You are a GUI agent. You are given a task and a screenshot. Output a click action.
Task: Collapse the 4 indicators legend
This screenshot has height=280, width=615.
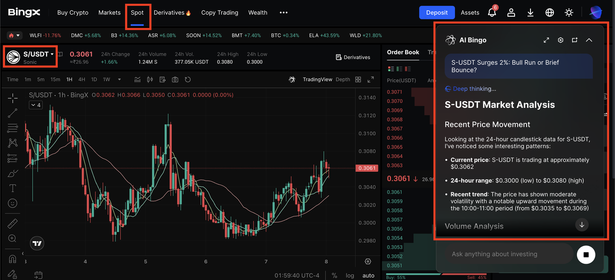click(36, 105)
